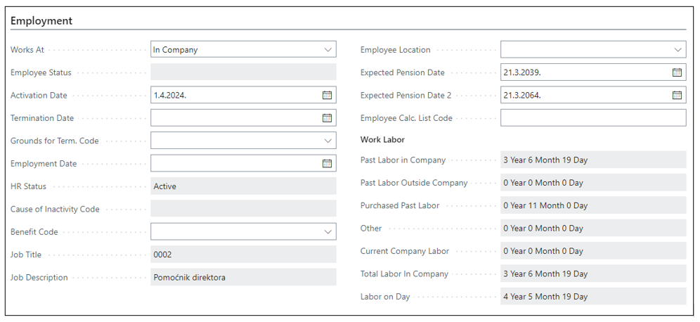Open the Termination Date calendar picker
Screen dimensions: 700x322
tap(327, 118)
